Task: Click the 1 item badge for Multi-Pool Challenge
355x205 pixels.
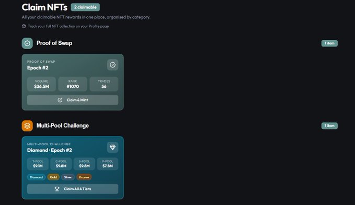Action: click(329, 126)
